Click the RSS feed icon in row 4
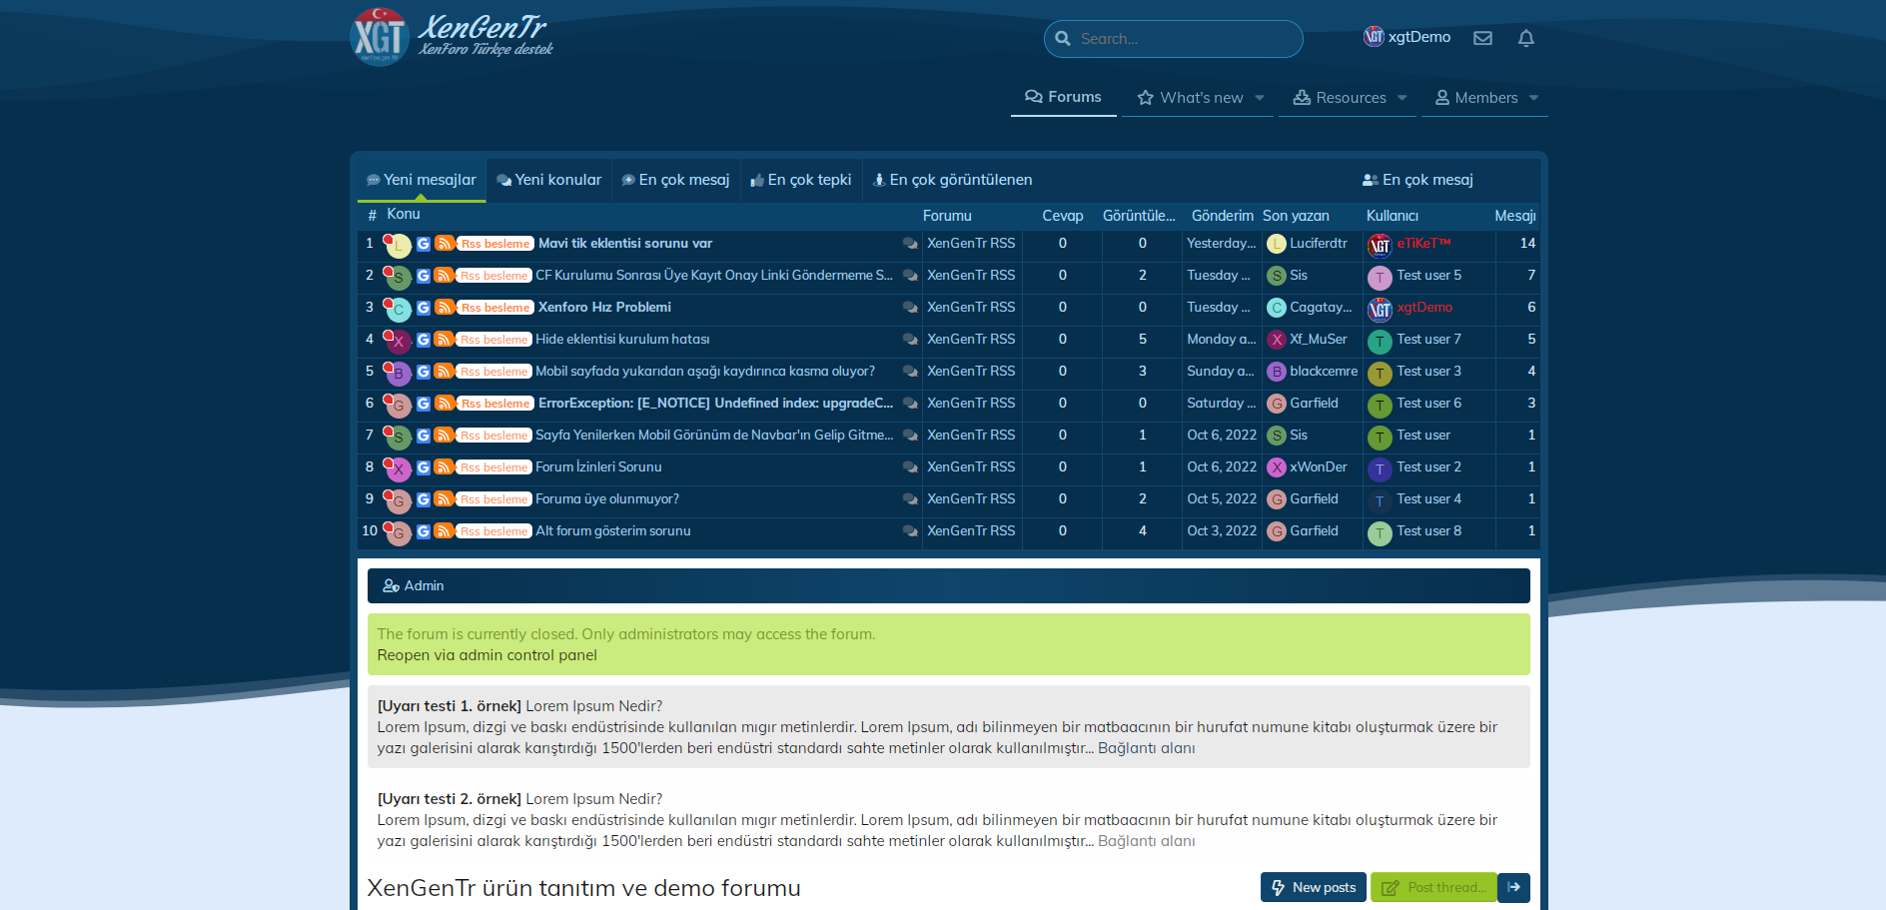Screen dimensions: 1886x910 click(x=443, y=340)
